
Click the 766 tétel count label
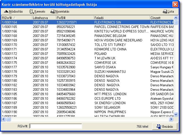coord(142,127)
